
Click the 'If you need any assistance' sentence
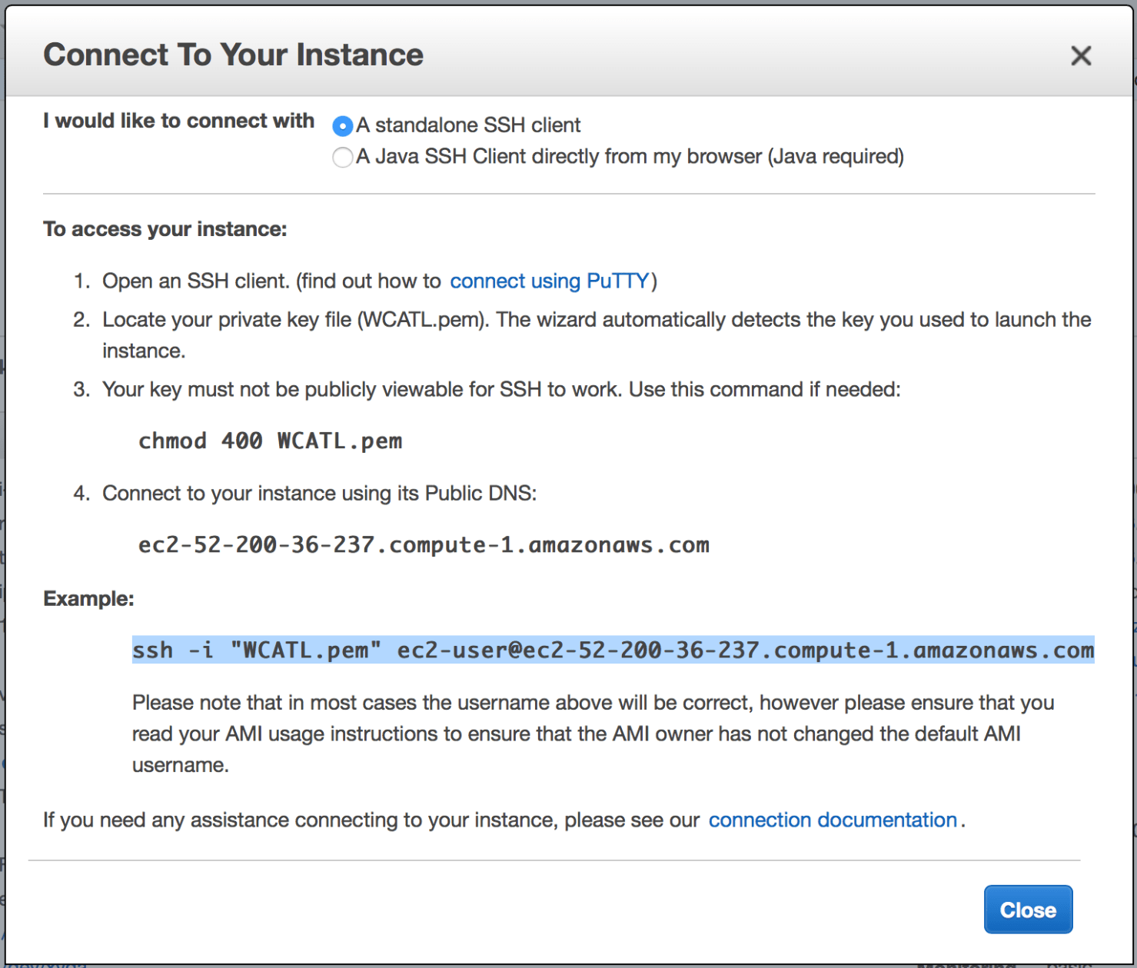tap(371, 820)
